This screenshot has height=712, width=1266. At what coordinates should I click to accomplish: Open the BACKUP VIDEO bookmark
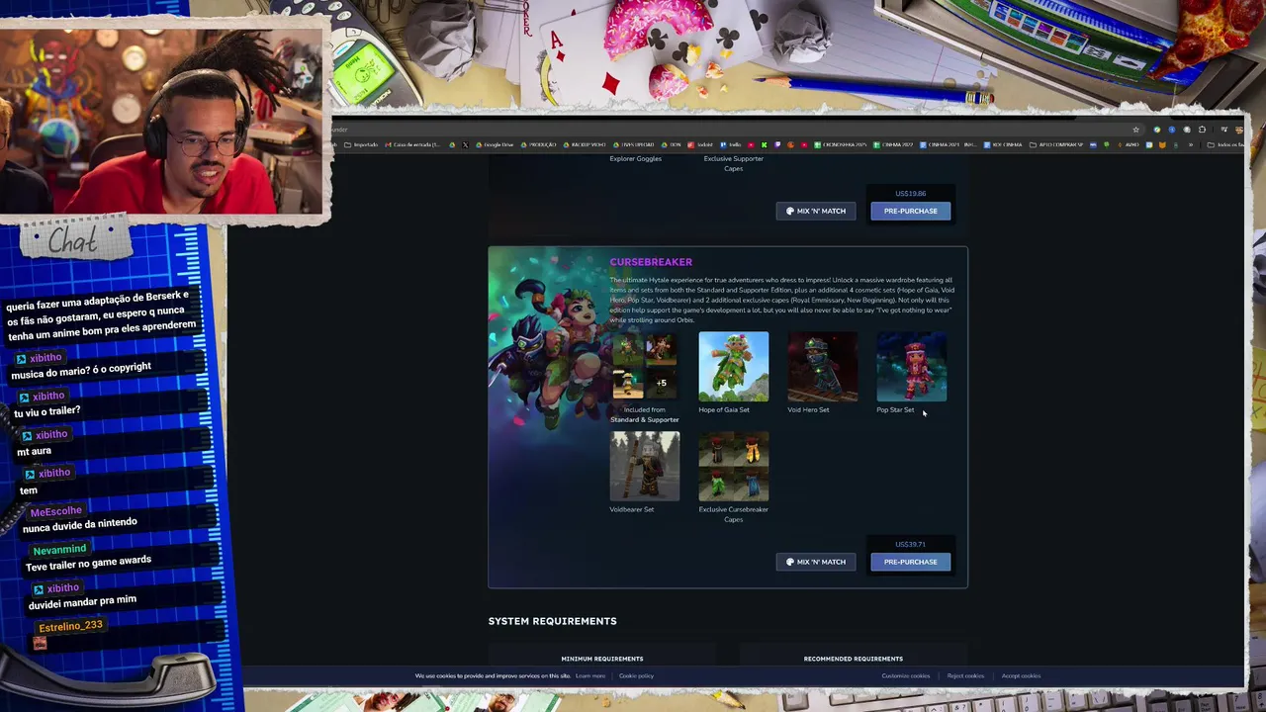tap(585, 144)
